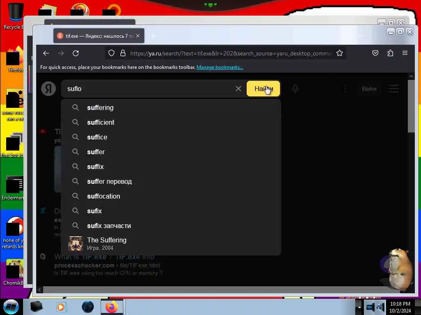Click the Yandex Я logo
This screenshot has width=421, height=315.
pyautogui.click(x=49, y=89)
